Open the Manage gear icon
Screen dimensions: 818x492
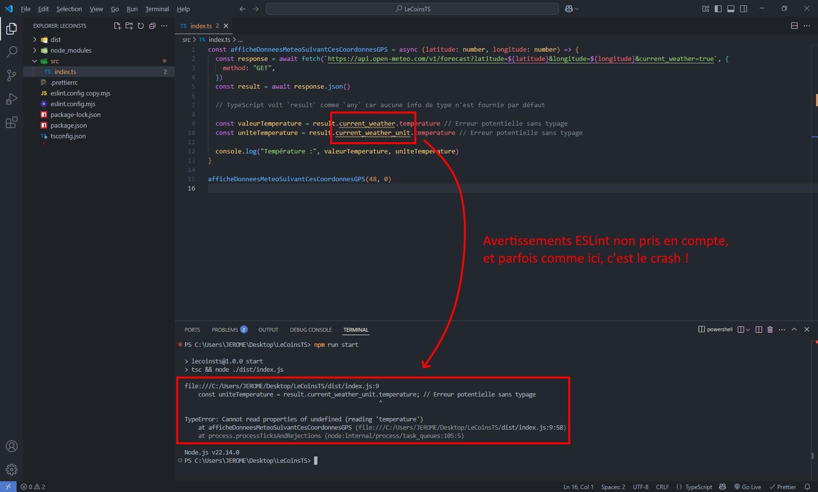coord(12,470)
